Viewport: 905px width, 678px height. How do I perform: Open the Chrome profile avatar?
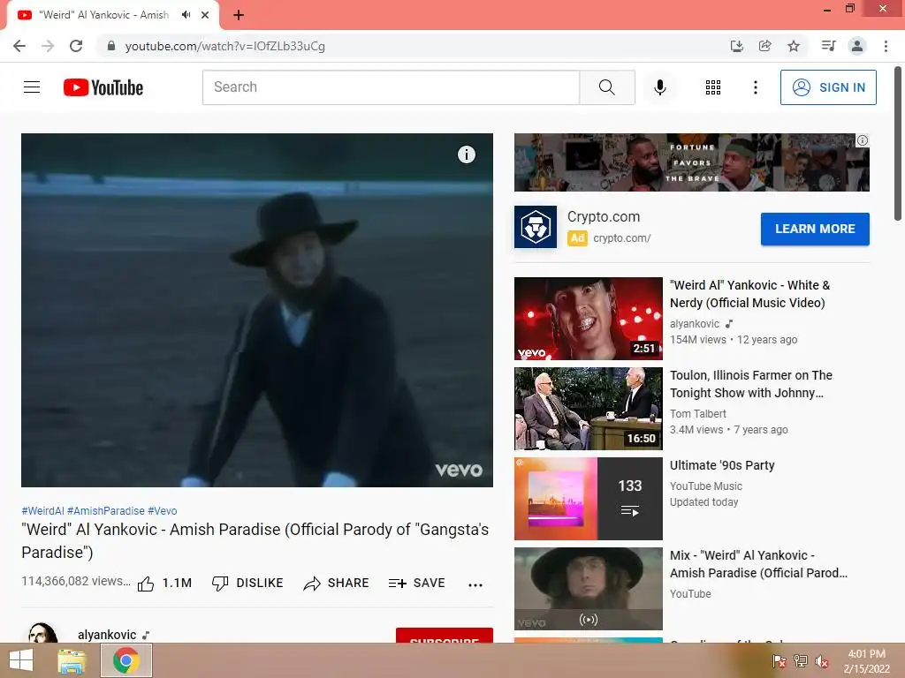click(x=857, y=46)
